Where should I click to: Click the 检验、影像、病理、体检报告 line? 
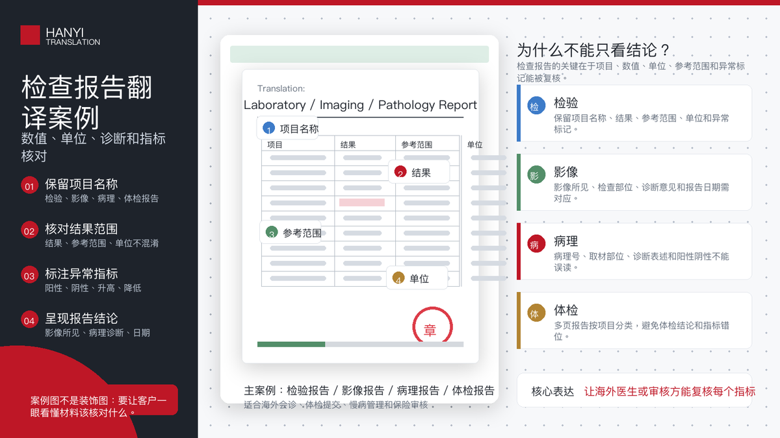(x=101, y=199)
